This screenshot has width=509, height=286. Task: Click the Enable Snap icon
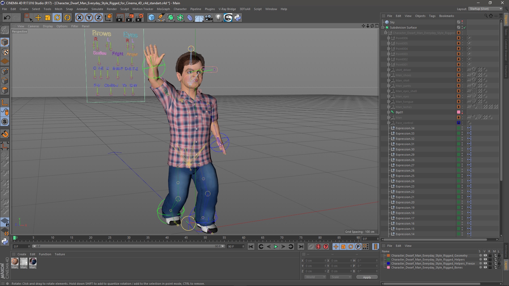(5, 134)
